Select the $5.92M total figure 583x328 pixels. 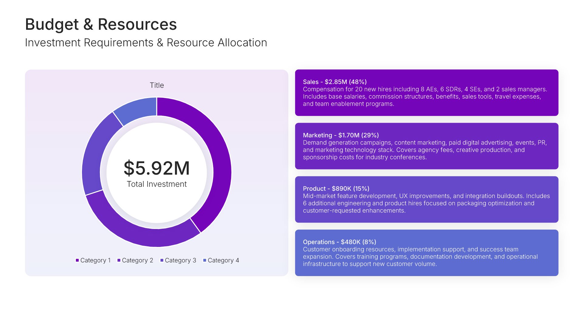(x=157, y=168)
